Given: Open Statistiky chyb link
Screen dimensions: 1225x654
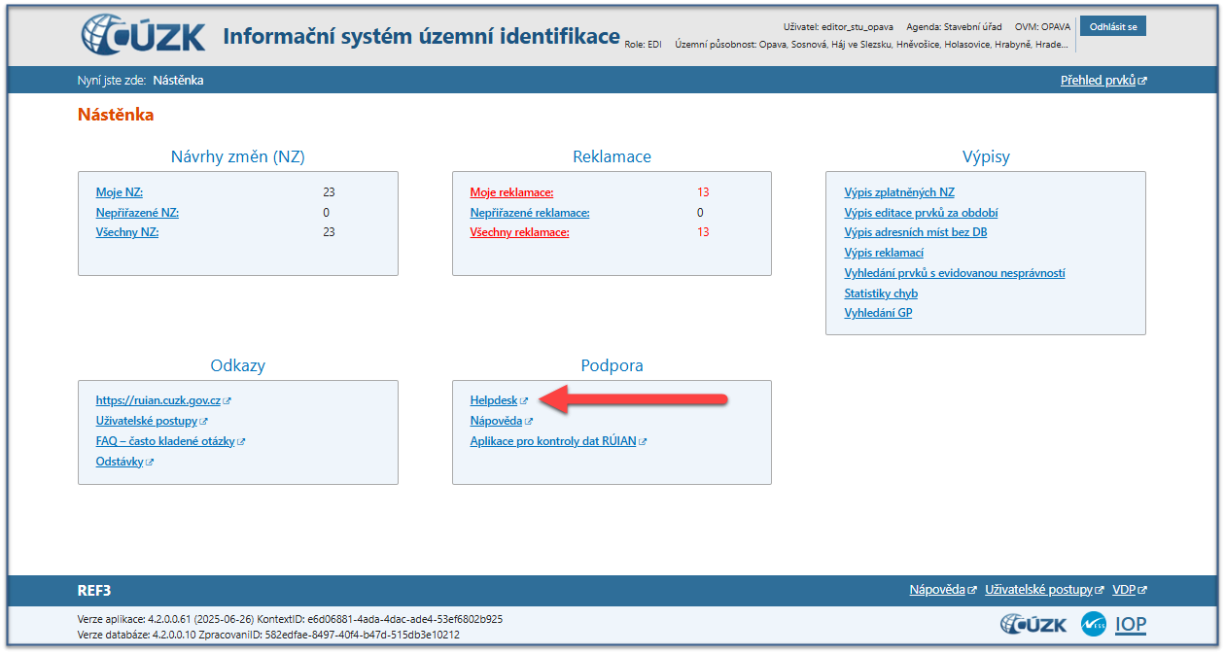Looking at the screenshot, I should (881, 293).
